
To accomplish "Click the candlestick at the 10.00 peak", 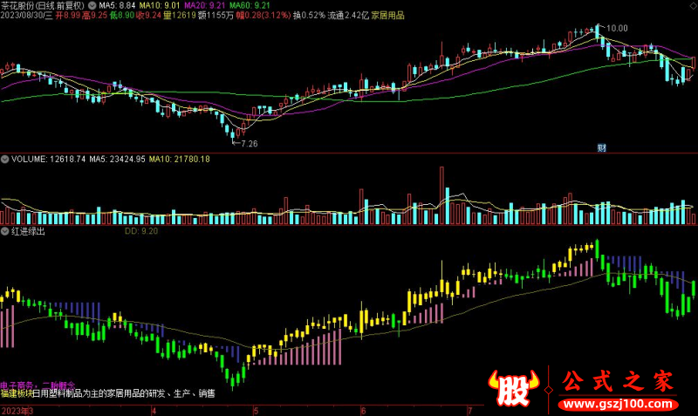I will tap(598, 31).
